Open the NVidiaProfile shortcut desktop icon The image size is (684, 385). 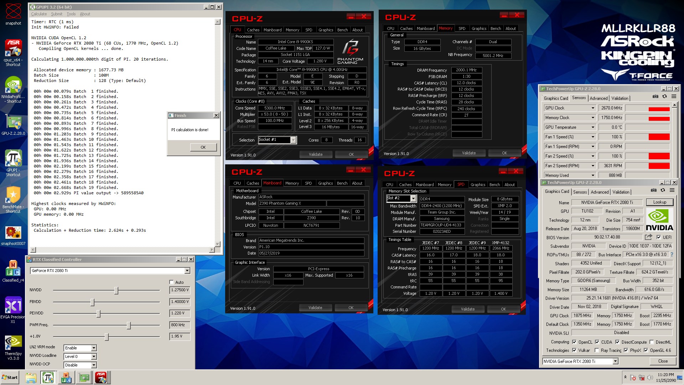tap(13, 90)
